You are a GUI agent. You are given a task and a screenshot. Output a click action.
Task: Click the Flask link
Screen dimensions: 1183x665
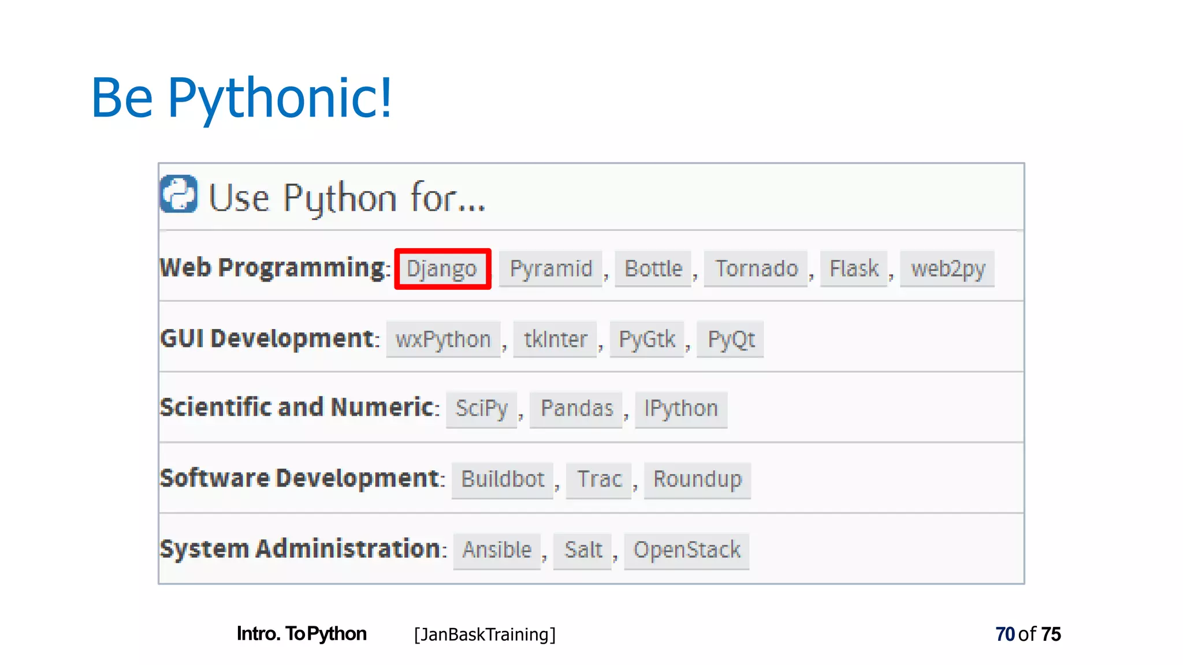[854, 268]
